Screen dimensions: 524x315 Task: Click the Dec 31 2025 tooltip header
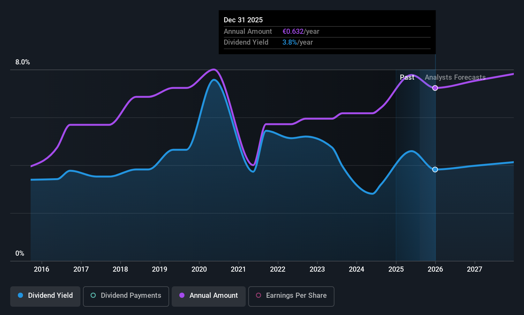[243, 20]
